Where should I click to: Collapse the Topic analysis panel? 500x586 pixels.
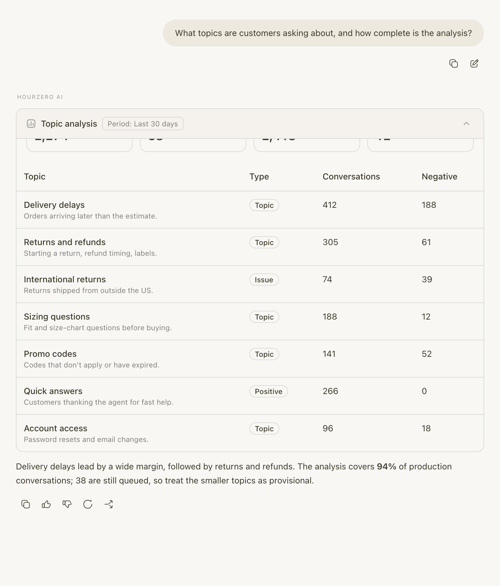[x=466, y=124]
